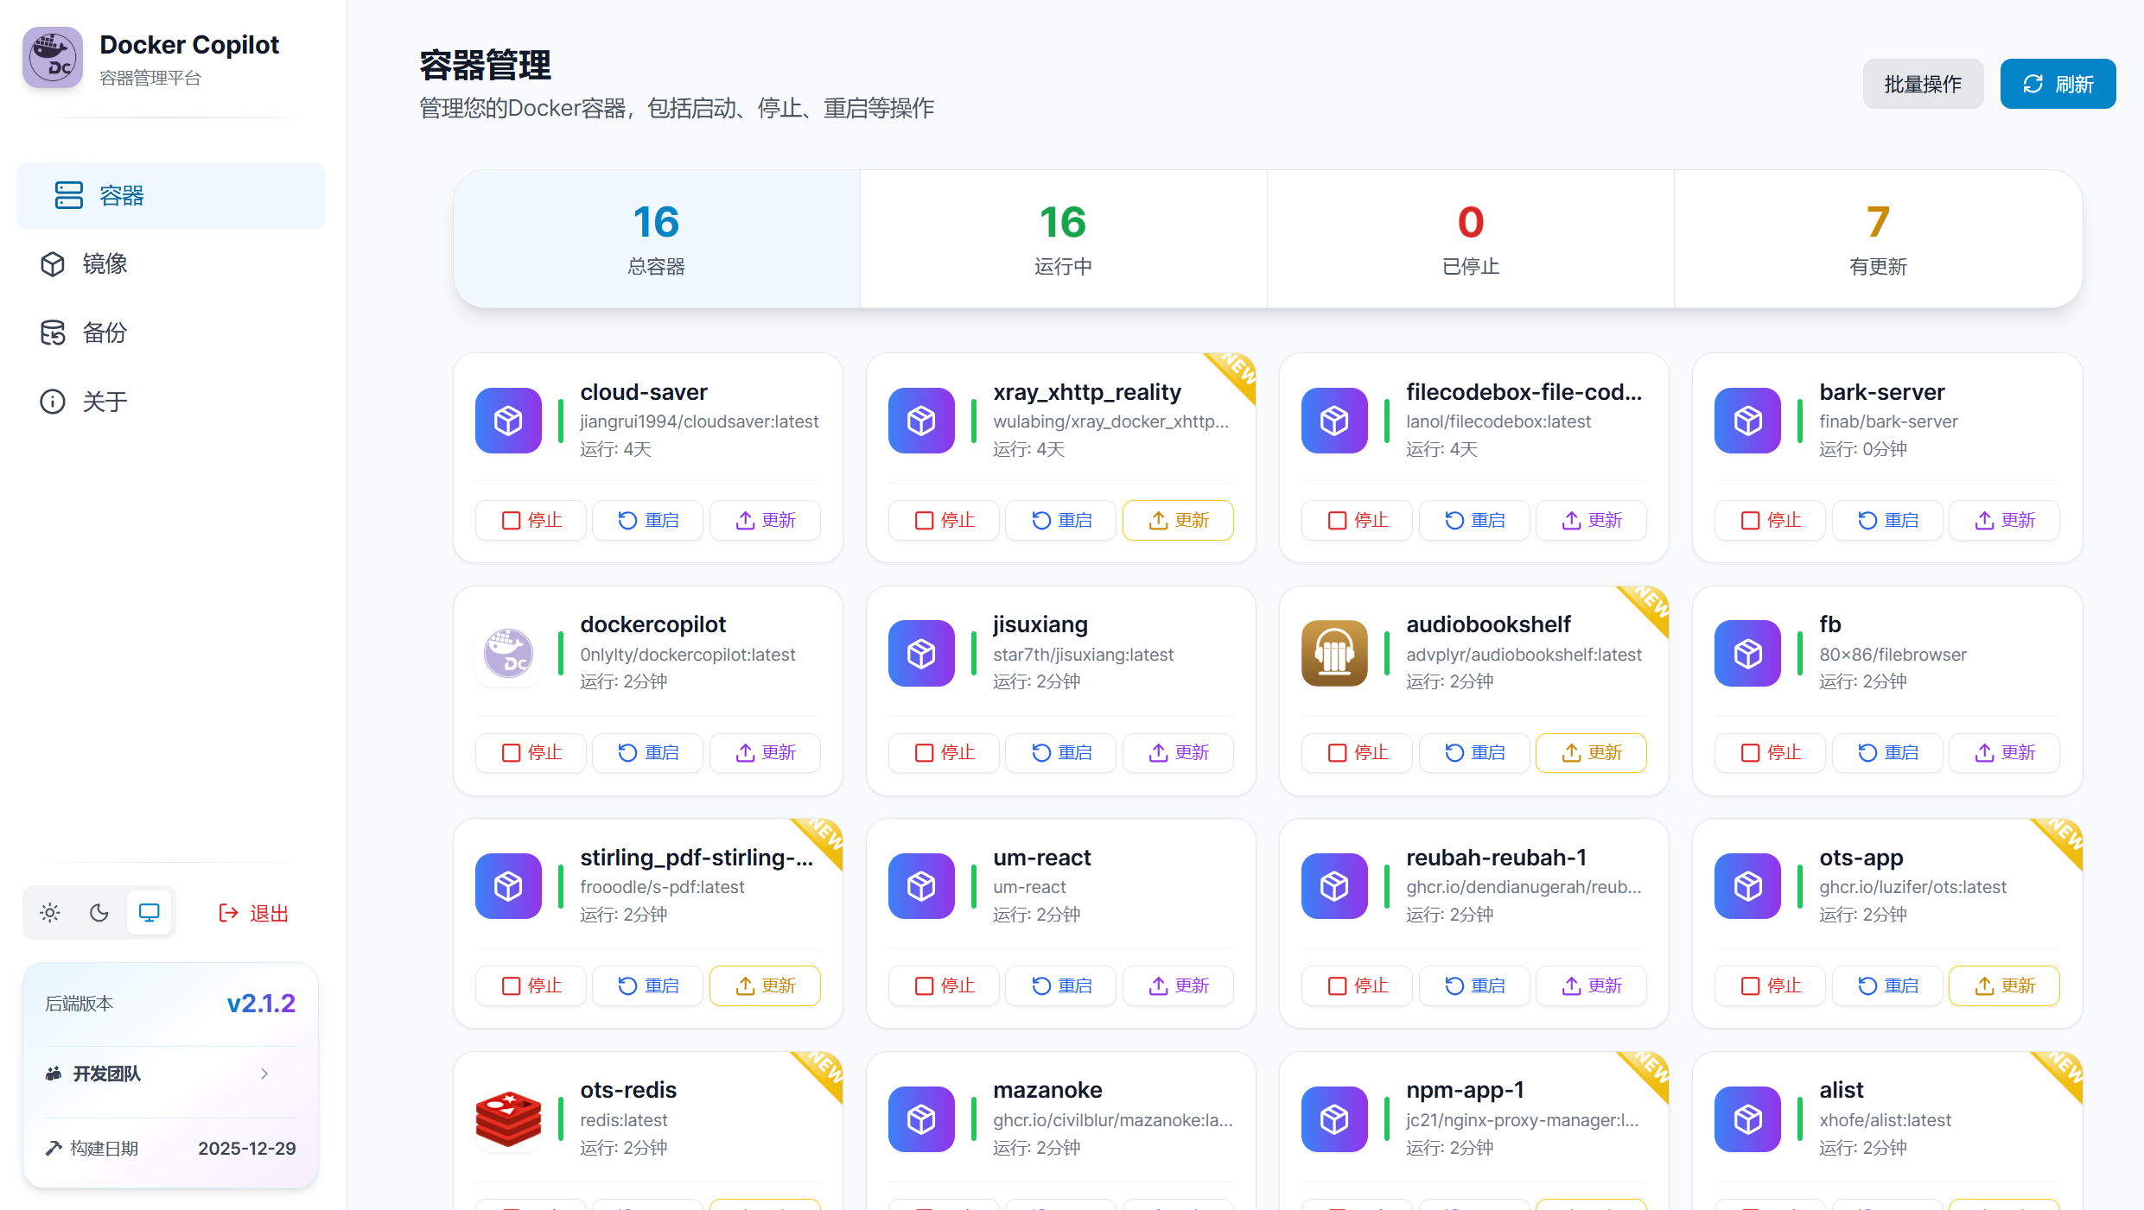2144x1210 pixels.
Task: Click the Docker Copilot logo icon
Action: pos(53,58)
